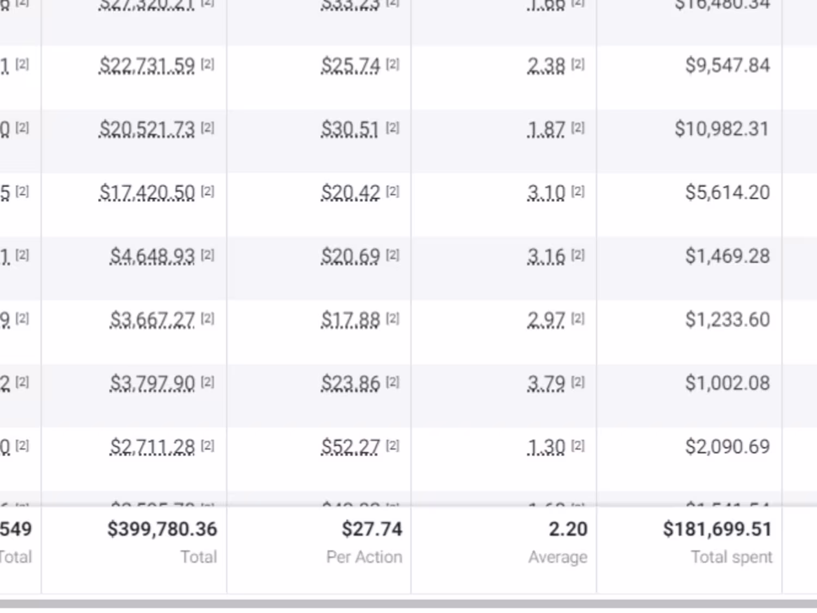Viewport: 817px width, 613px height.
Task: Click the $10,982.31 amount spent cell
Action: [722, 129]
